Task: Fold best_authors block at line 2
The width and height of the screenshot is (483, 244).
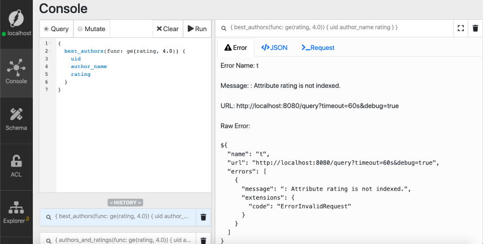Action: click(x=51, y=51)
